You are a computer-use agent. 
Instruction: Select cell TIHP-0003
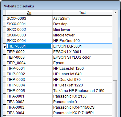tap(29, 80)
